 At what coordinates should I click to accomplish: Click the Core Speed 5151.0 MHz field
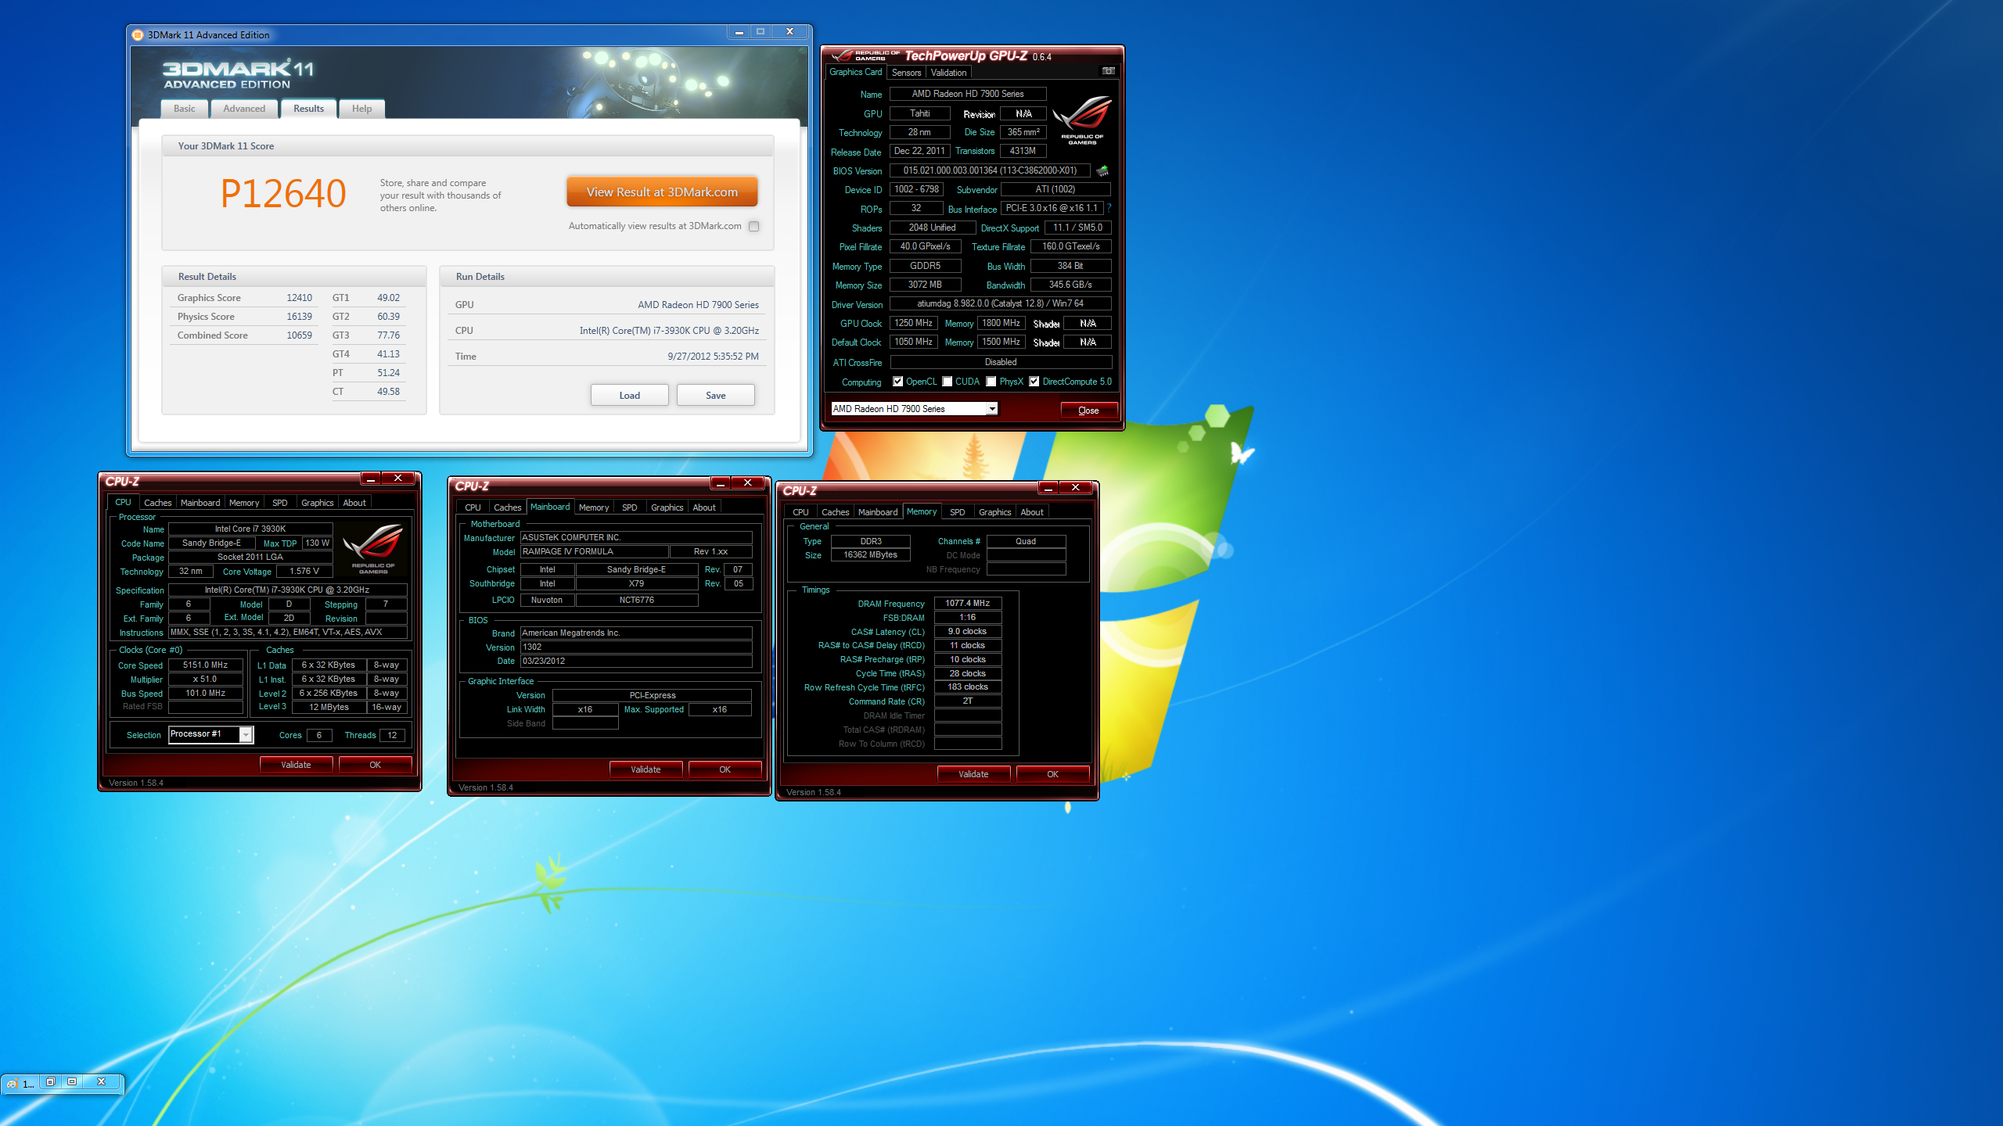click(205, 665)
